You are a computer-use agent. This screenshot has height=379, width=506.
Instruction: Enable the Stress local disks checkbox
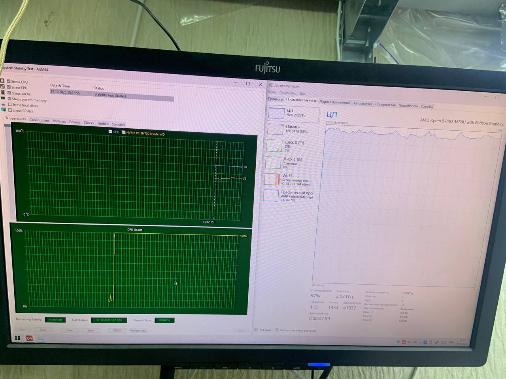coord(10,105)
